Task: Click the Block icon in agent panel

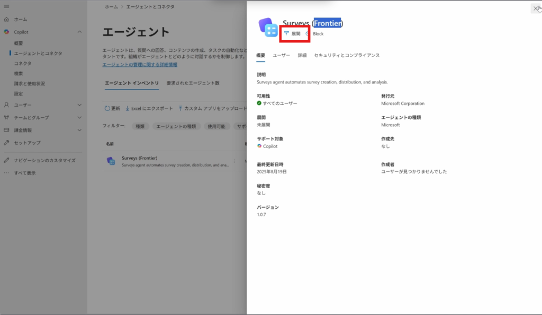Action: pos(309,34)
